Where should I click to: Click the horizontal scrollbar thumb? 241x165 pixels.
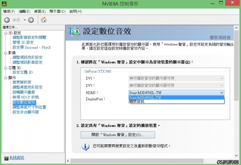[137, 161]
